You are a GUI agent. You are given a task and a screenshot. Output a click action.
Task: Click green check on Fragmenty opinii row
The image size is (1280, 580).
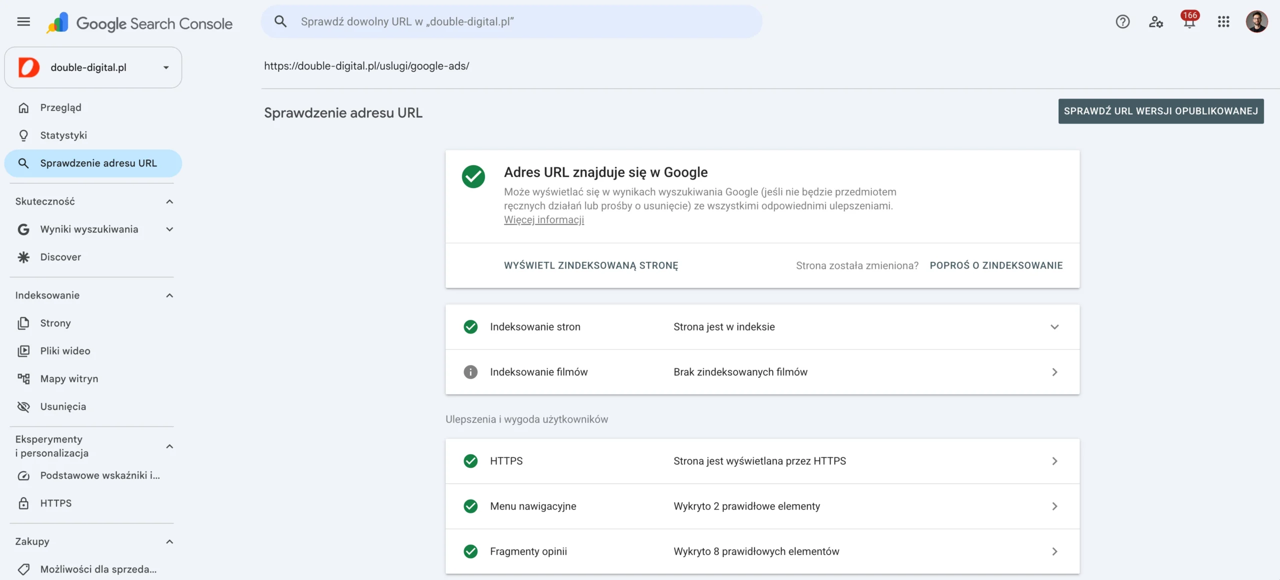click(470, 551)
